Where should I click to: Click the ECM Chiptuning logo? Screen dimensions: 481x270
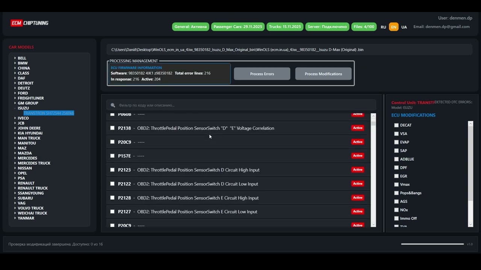coord(30,23)
